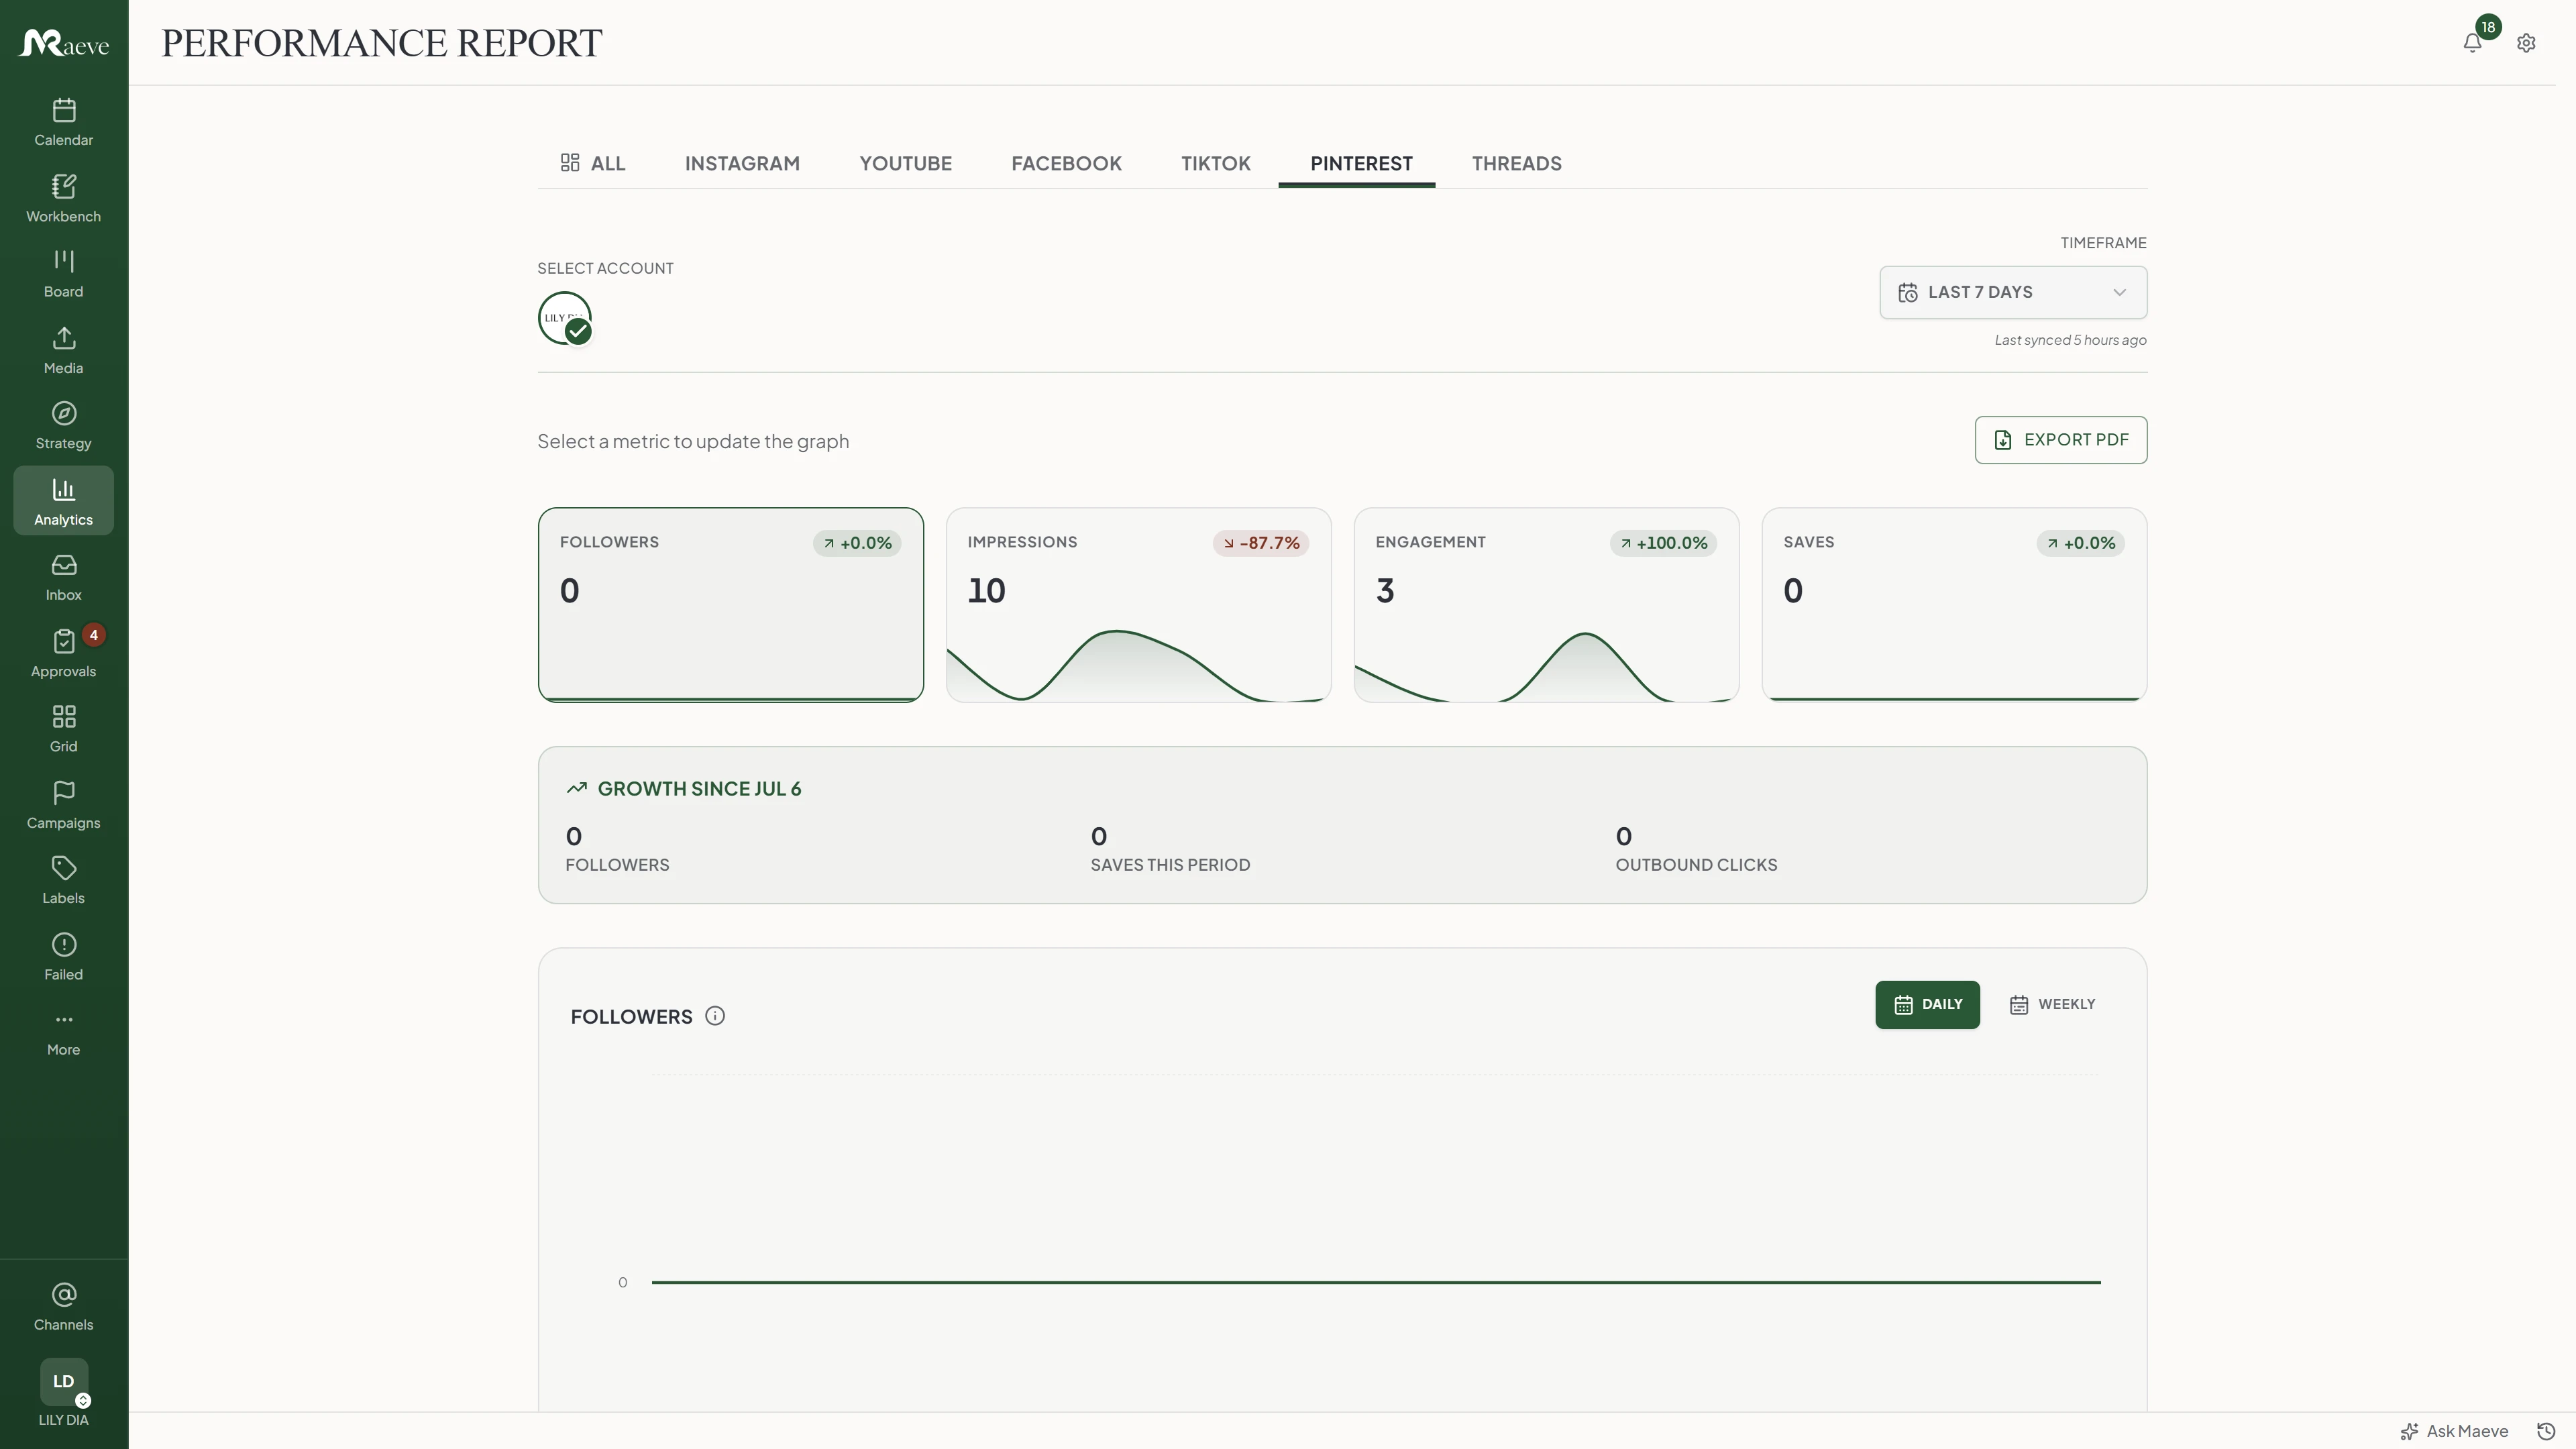
Task: Click the Maeve logo
Action: (x=64, y=43)
